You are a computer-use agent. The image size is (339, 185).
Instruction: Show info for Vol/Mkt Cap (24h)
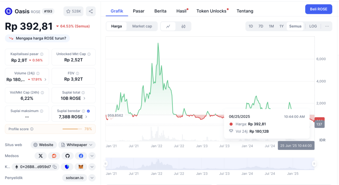[x=42, y=92]
